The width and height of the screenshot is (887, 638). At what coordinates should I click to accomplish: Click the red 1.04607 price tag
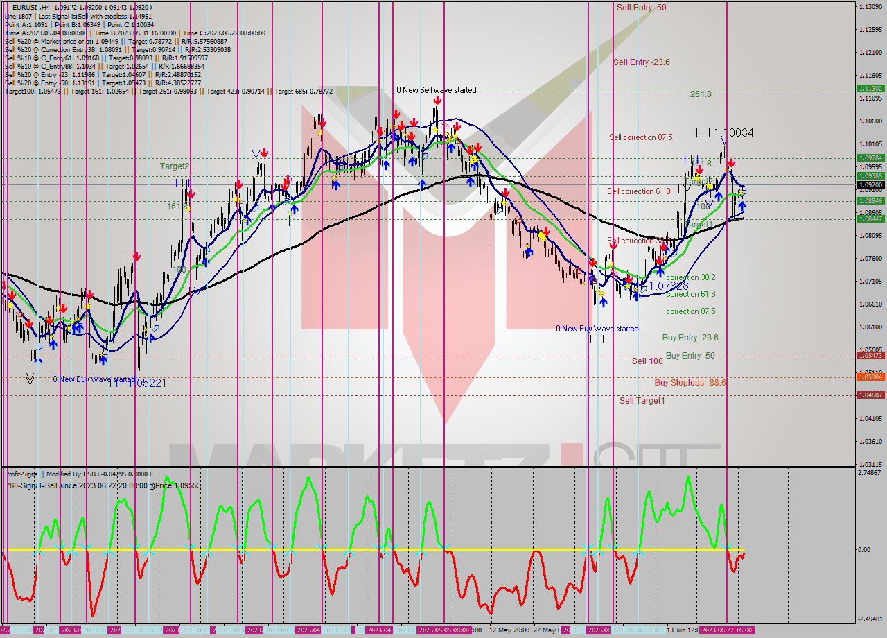click(870, 395)
